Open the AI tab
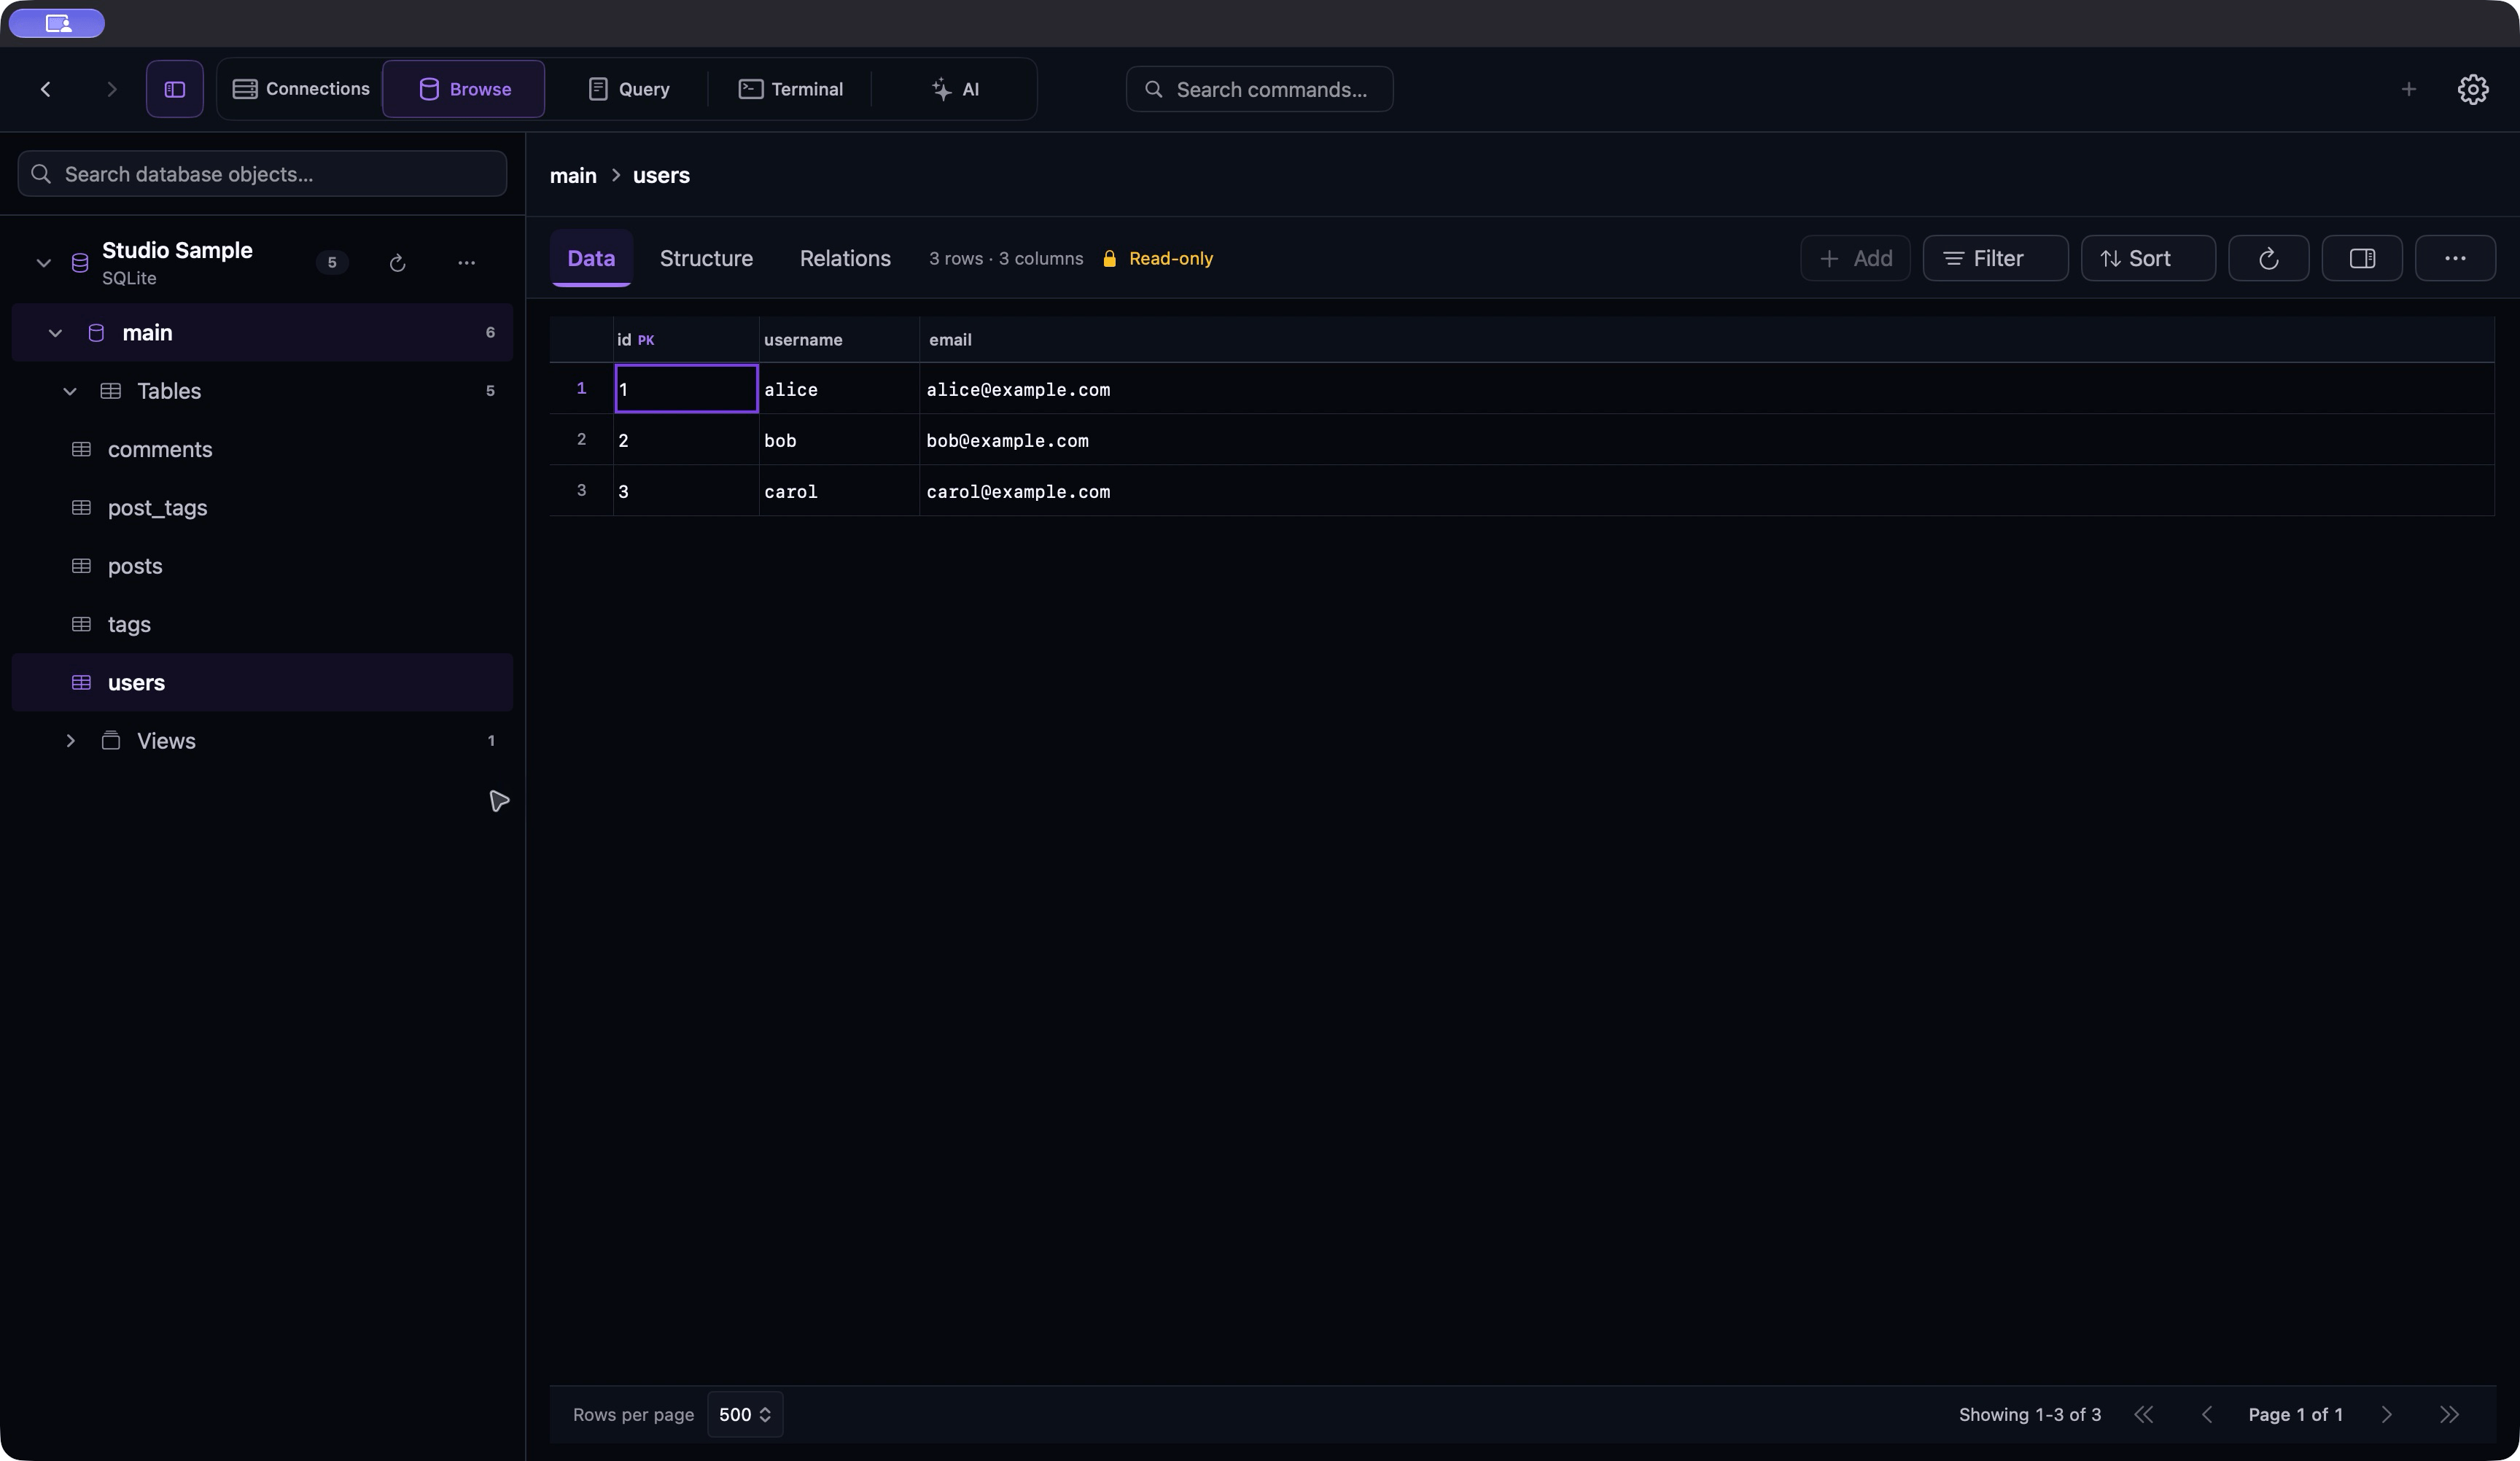2520x1461 pixels. 954,89
